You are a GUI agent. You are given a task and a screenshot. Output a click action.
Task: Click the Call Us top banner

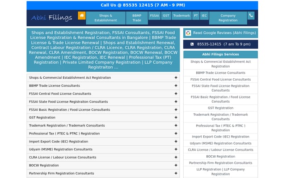click(x=142, y=5)
